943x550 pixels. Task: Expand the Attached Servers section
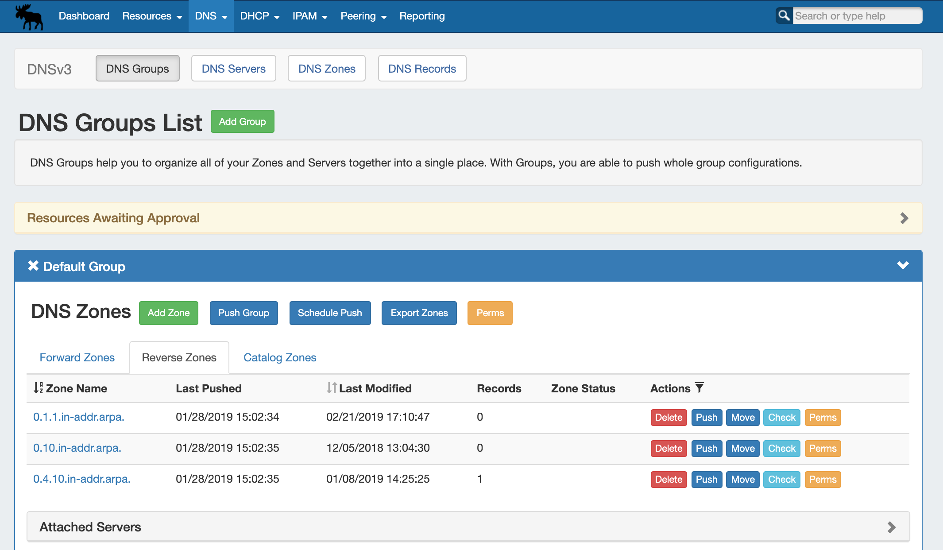[x=892, y=527]
